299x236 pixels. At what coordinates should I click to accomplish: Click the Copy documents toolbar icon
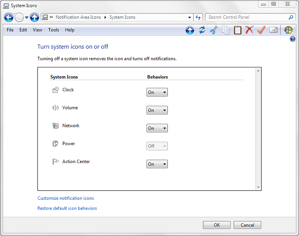(226, 30)
